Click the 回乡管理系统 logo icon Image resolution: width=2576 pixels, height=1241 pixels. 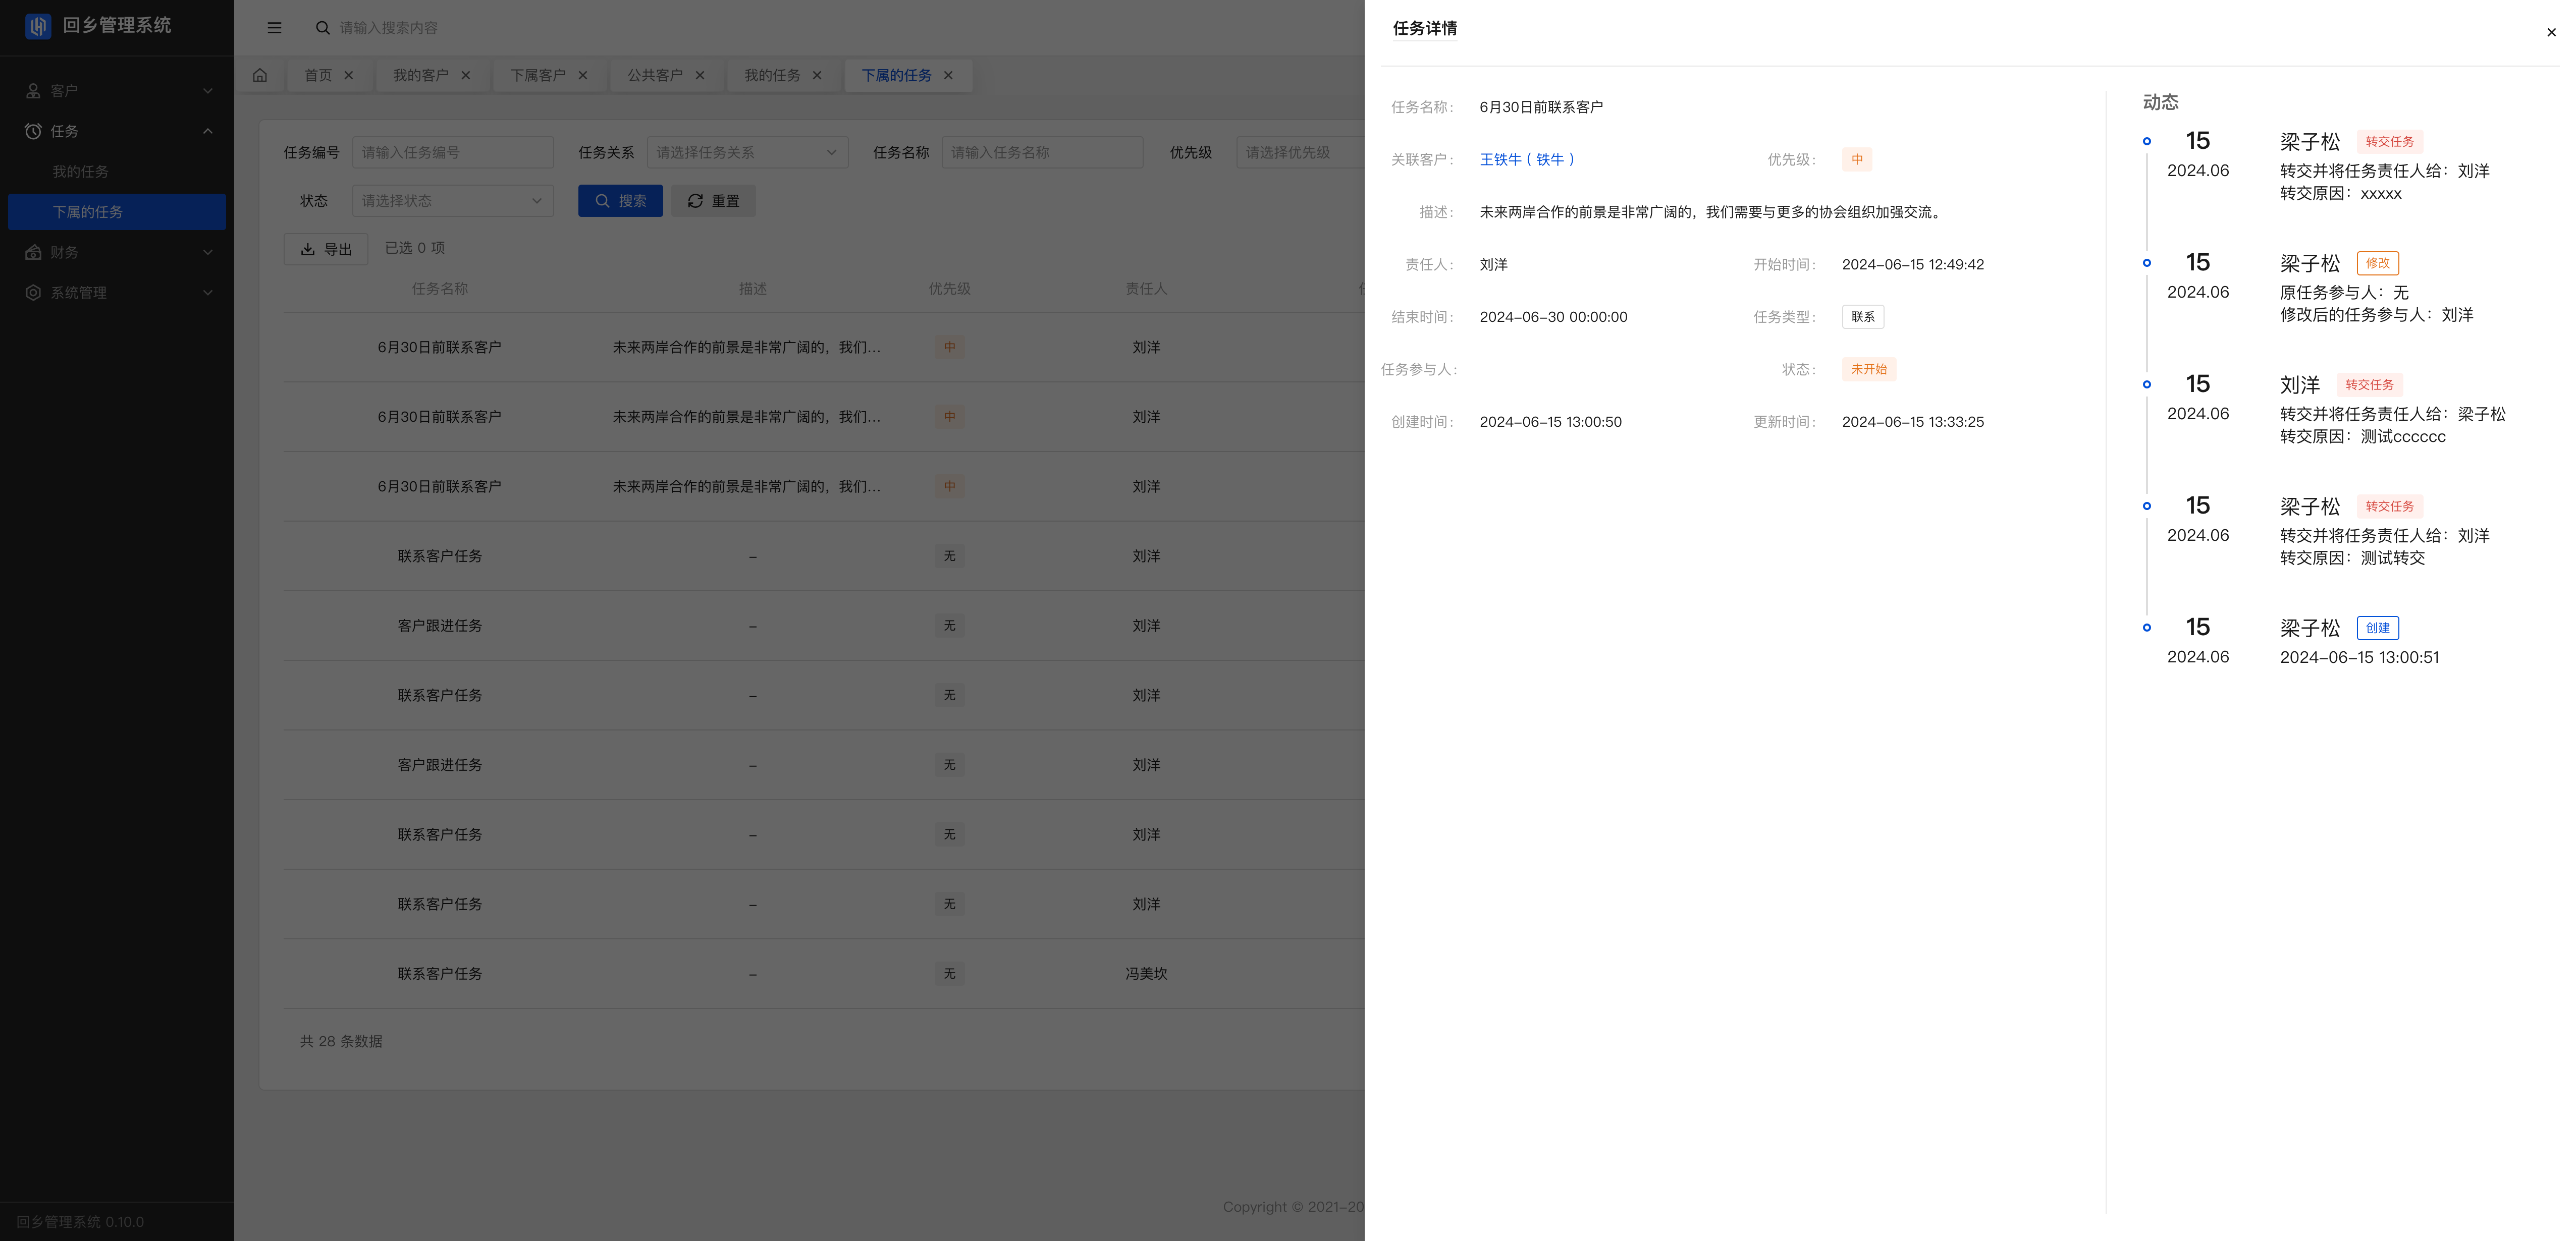37,26
